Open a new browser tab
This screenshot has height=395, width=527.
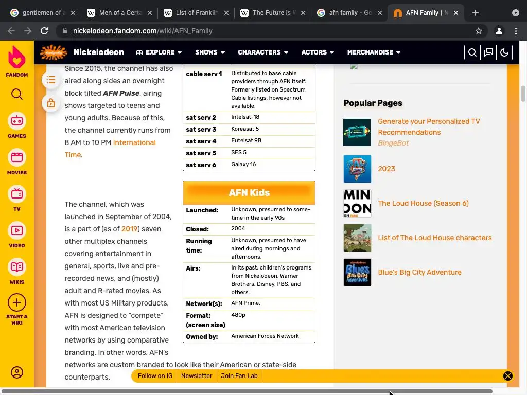click(475, 13)
